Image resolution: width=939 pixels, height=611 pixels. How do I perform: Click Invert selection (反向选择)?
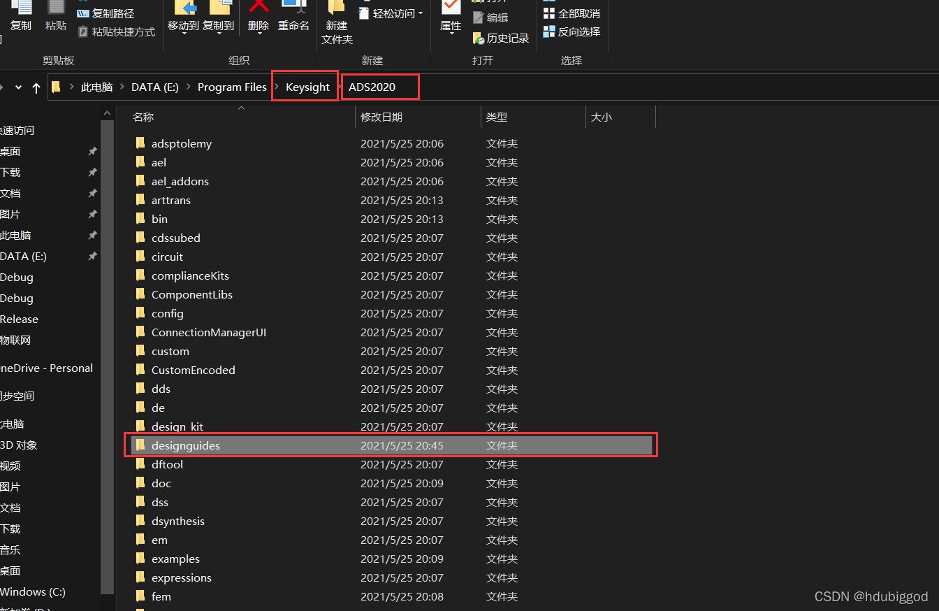click(572, 31)
